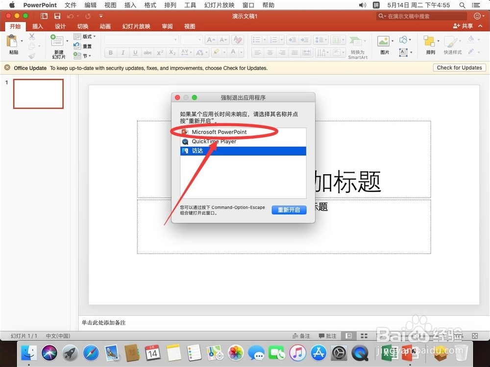
Task: Click the Redo arrow in title bar
Action: tap(88, 16)
